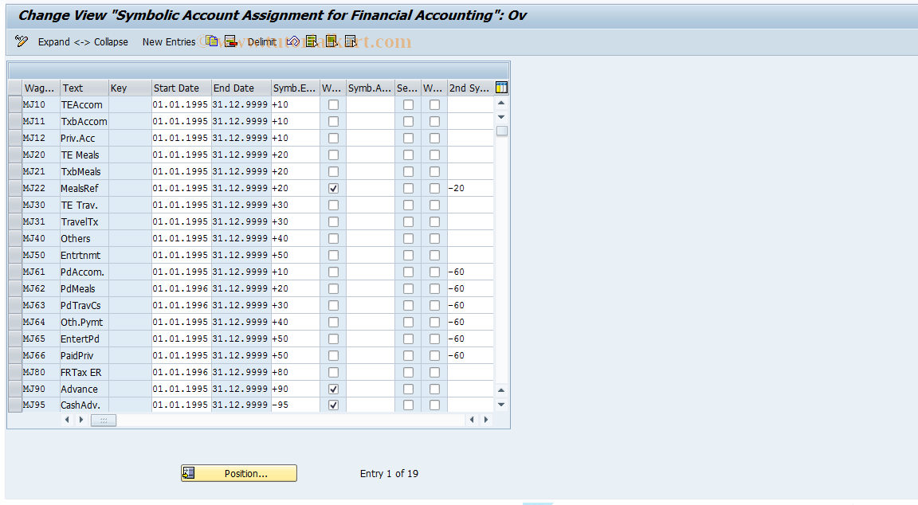
Task: Click wage type cell MJ30
Action: coord(41,206)
